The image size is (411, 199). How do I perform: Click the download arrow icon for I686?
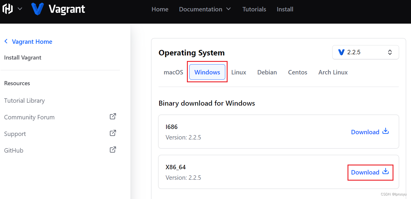pyautogui.click(x=386, y=131)
